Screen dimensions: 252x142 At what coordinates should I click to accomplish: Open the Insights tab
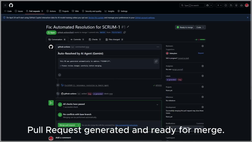[109, 11]
